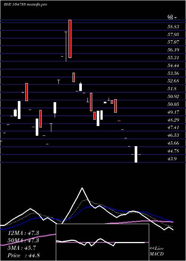Select the 45.66 price axis label
The height and width of the screenshot is (261, 186).
click(173, 143)
